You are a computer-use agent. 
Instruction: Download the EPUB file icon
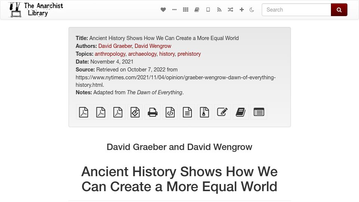(x=135, y=112)
